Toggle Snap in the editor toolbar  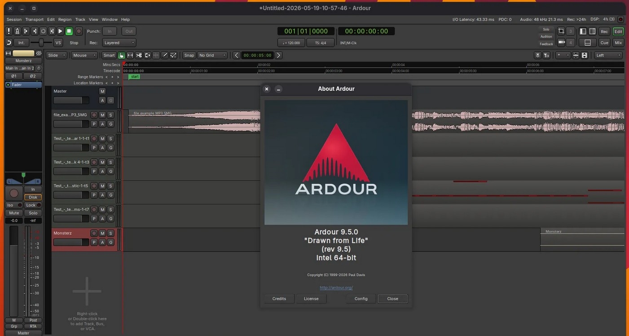pyautogui.click(x=189, y=55)
